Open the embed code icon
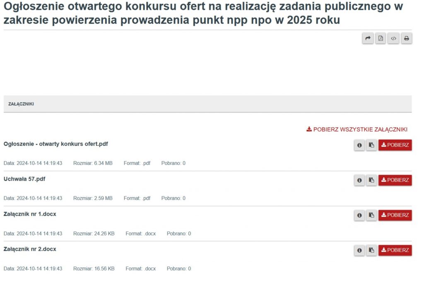Image resolution: width=424 pixels, height=281 pixels. pos(393,38)
